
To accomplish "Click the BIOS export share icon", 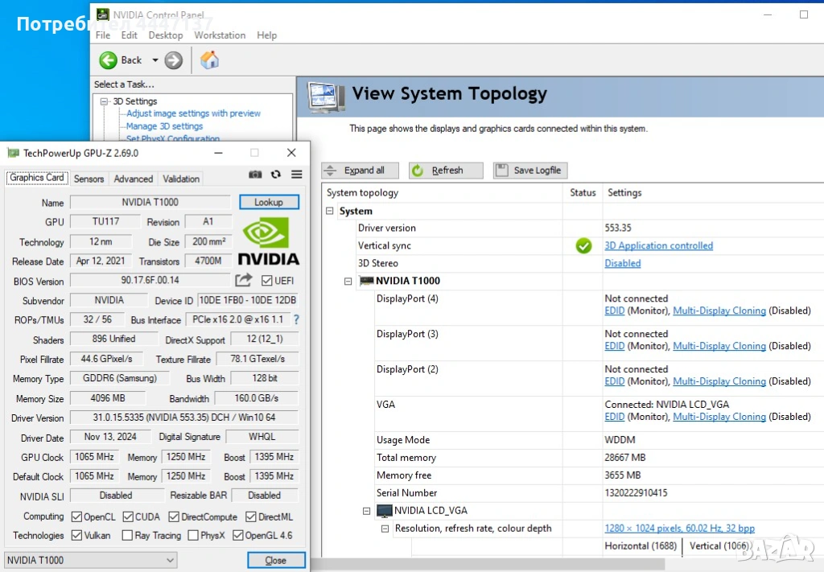I will coord(243,280).
